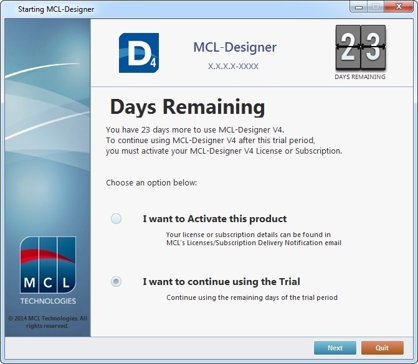Click the MCL Technologies logo in sidebar

(48, 271)
